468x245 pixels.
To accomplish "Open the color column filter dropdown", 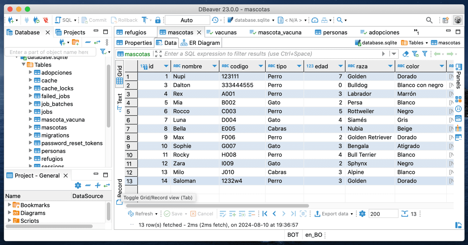I will 442,66.
